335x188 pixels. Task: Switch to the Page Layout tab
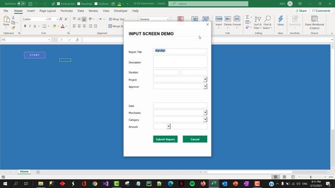click(x=48, y=11)
